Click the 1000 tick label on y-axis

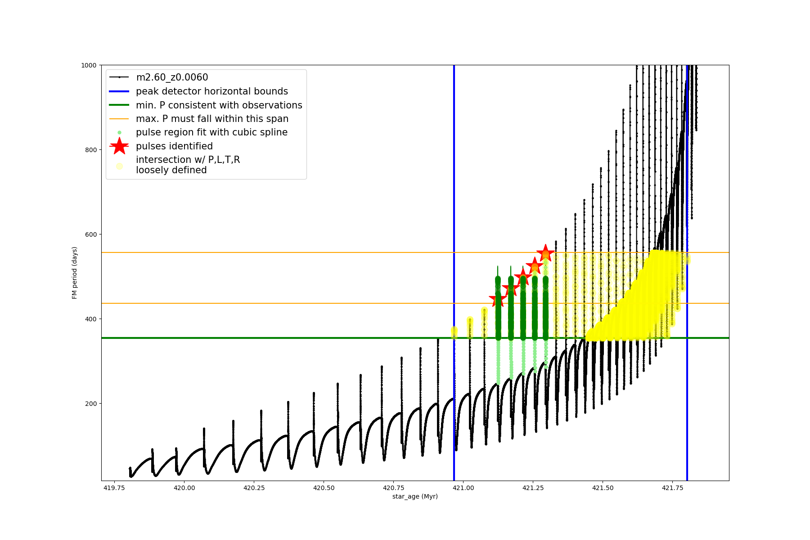pyautogui.click(x=89, y=65)
